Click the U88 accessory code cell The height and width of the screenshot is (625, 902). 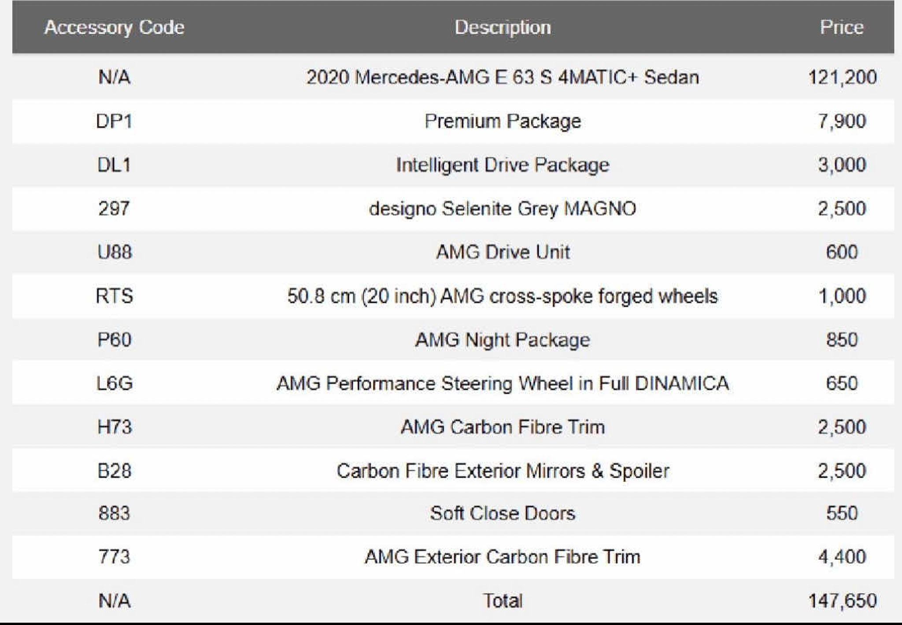[114, 252]
